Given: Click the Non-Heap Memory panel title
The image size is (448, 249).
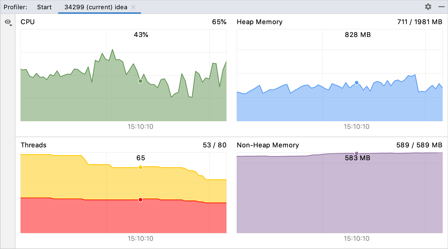Looking at the screenshot, I should tap(268, 145).
